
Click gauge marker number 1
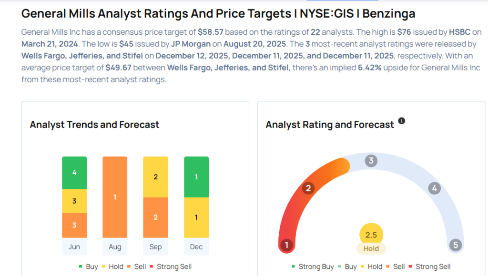[286, 246]
